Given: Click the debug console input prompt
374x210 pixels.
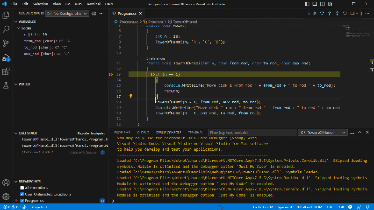Looking at the screenshot, I should 241,201.
